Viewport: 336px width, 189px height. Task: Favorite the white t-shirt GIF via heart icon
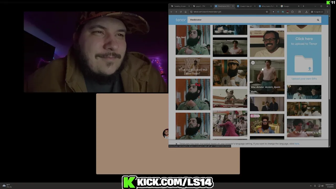(253, 63)
